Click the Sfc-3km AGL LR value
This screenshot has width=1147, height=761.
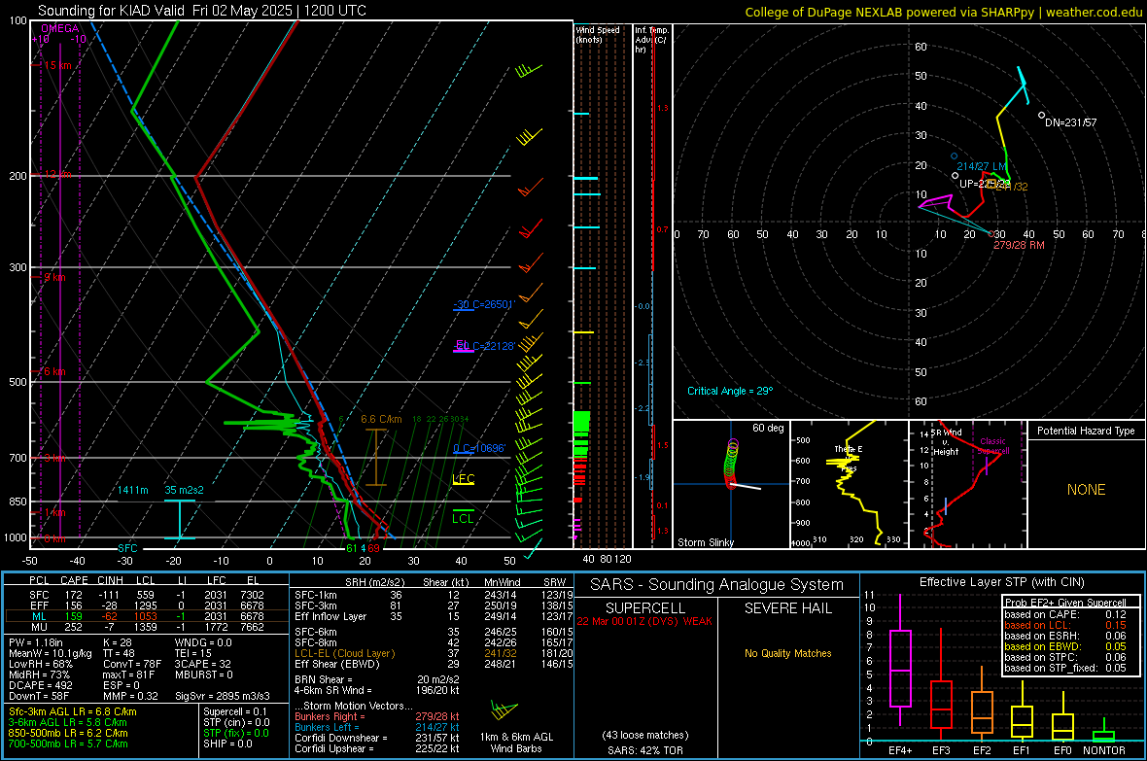click(73, 711)
